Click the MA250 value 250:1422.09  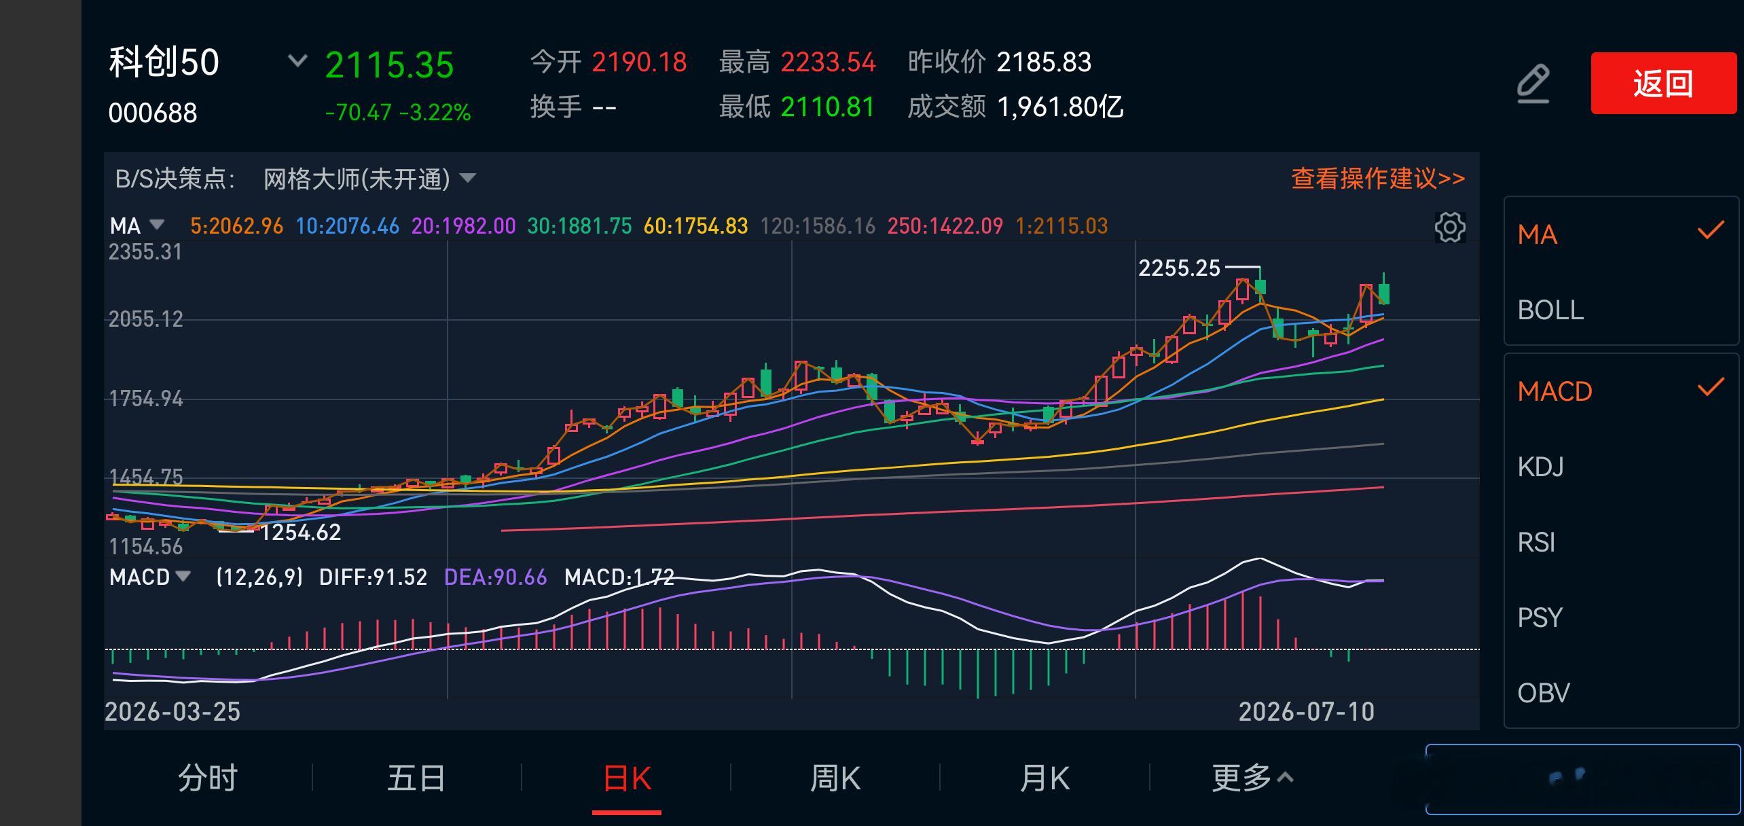945,226
